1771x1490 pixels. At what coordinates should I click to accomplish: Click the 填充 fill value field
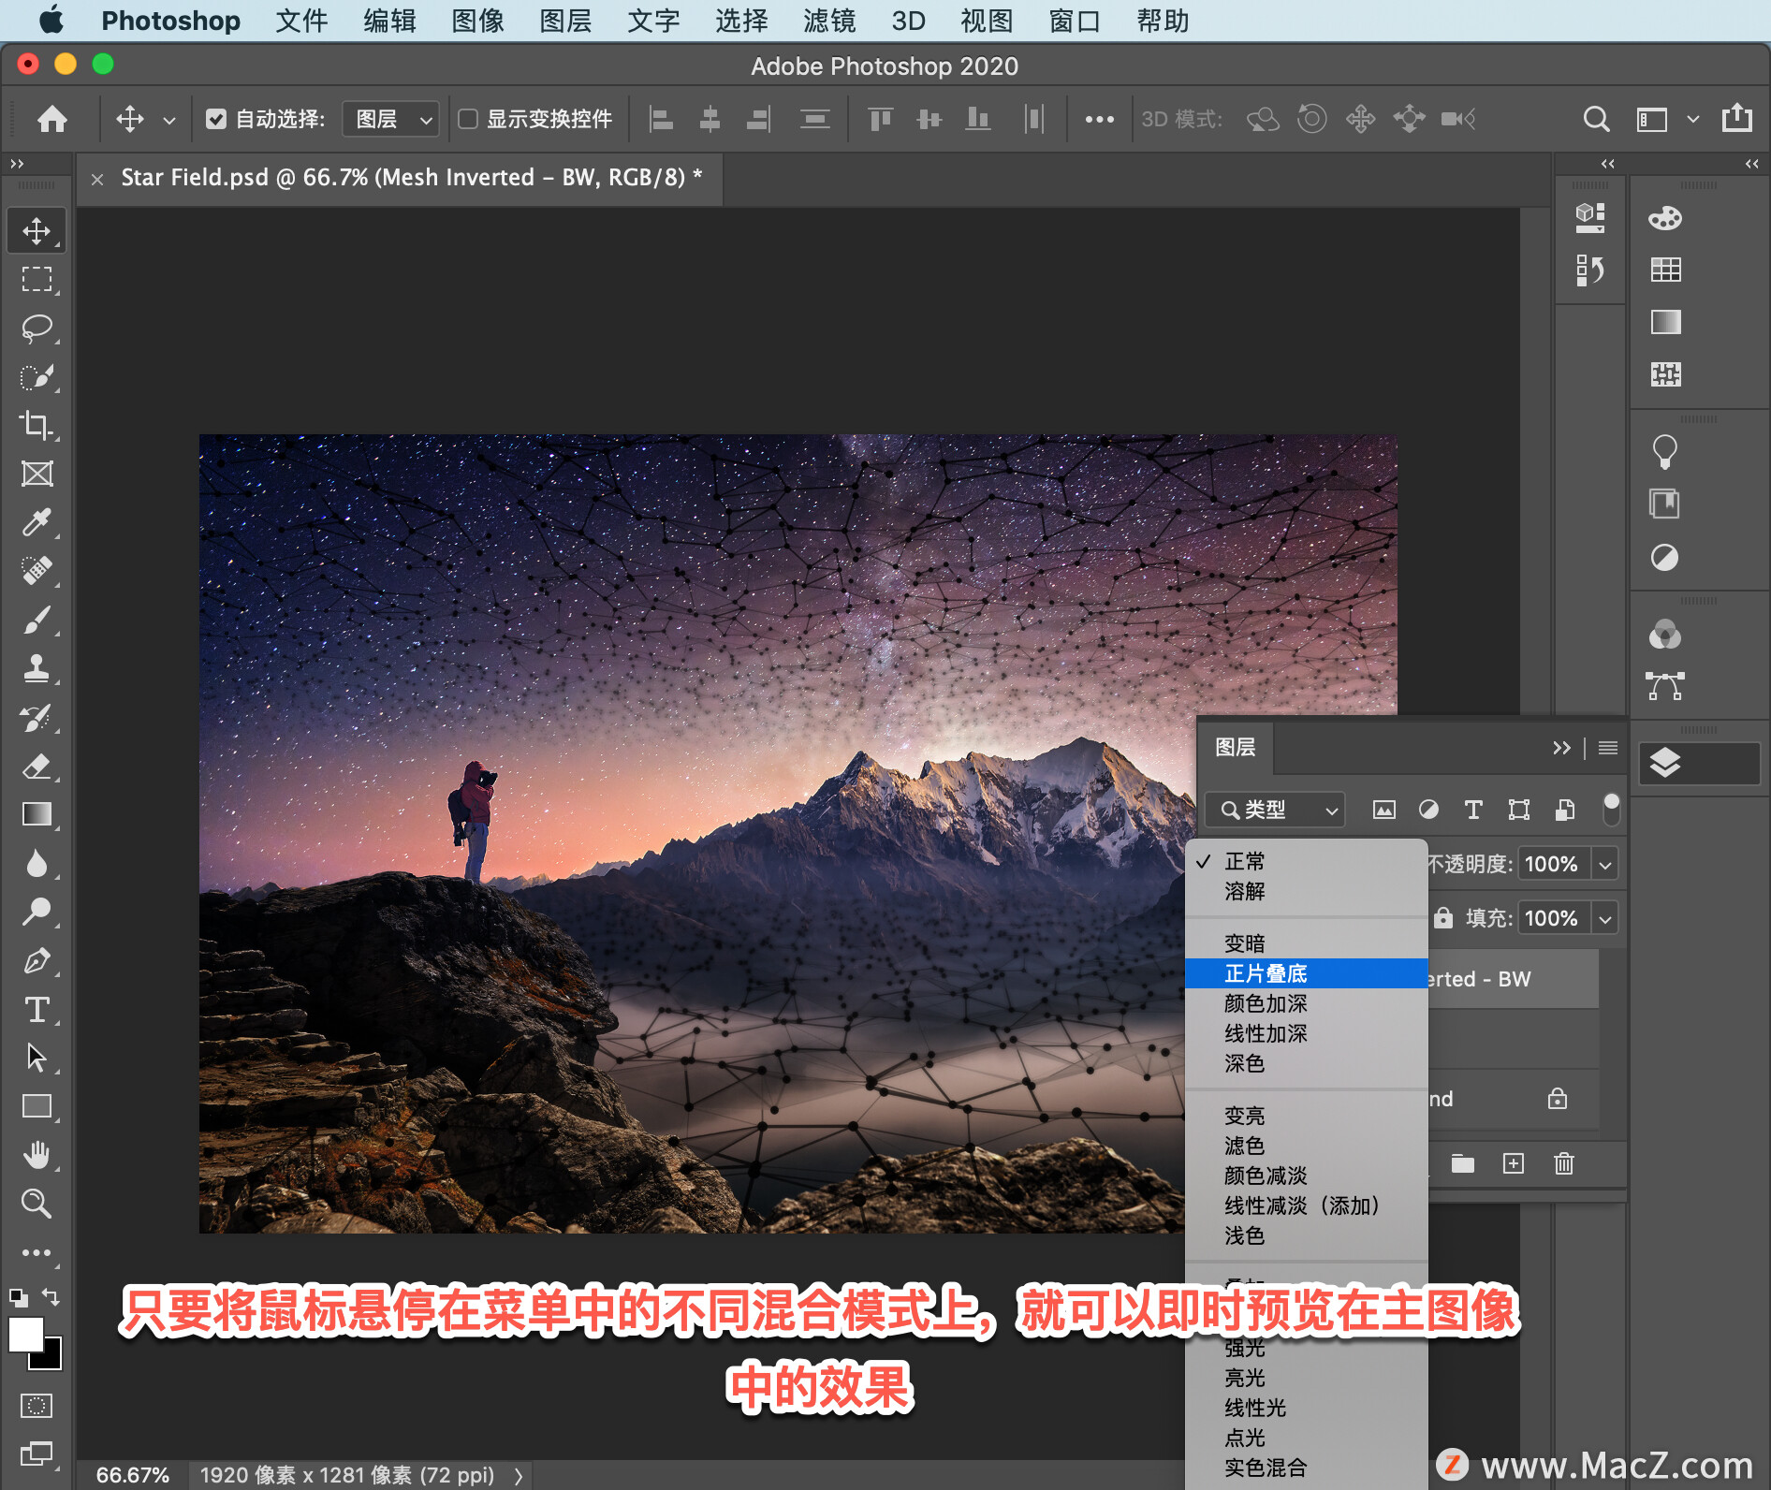click(1552, 918)
